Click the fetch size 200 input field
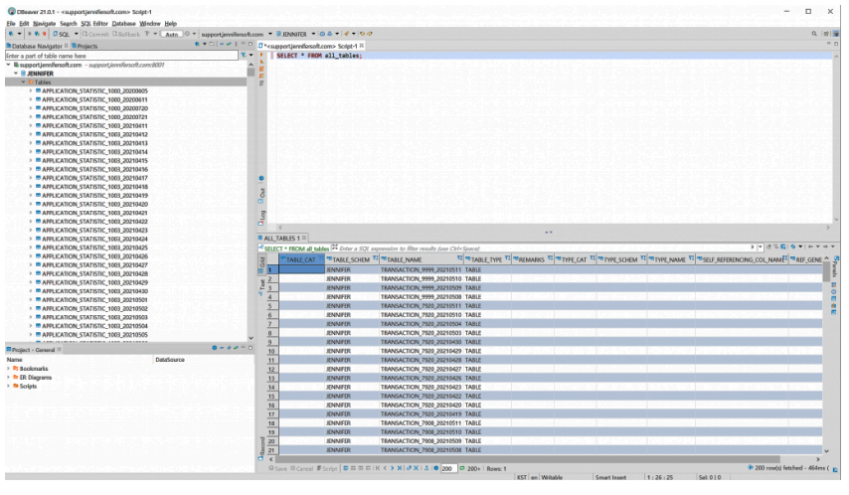This screenshot has height=495, width=849. point(448,468)
